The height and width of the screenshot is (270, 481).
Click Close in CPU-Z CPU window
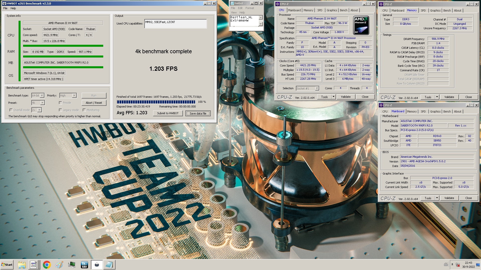click(x=365, y=97)
